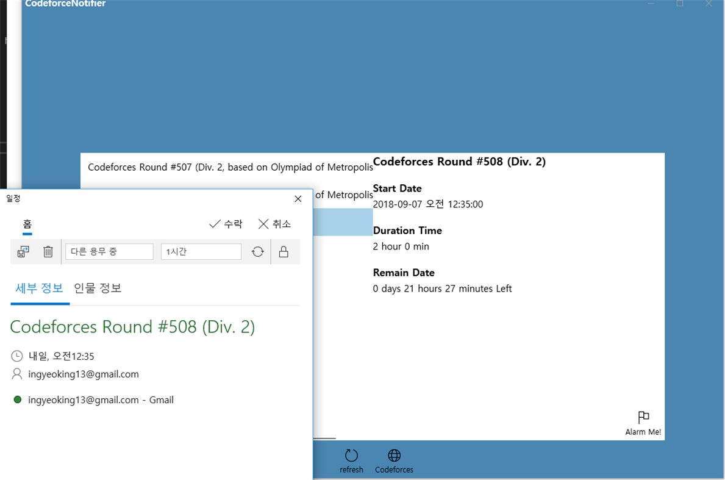725x480 pixels.
Task: Accept the event with 수락
Action: 226,224
